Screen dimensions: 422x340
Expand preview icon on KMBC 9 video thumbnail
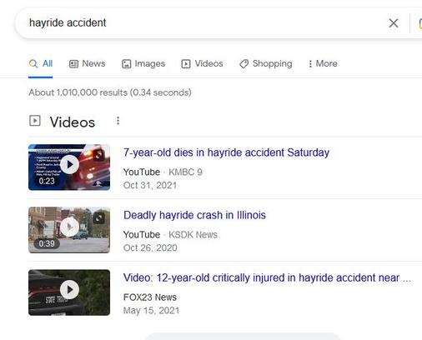pos(98,155)
